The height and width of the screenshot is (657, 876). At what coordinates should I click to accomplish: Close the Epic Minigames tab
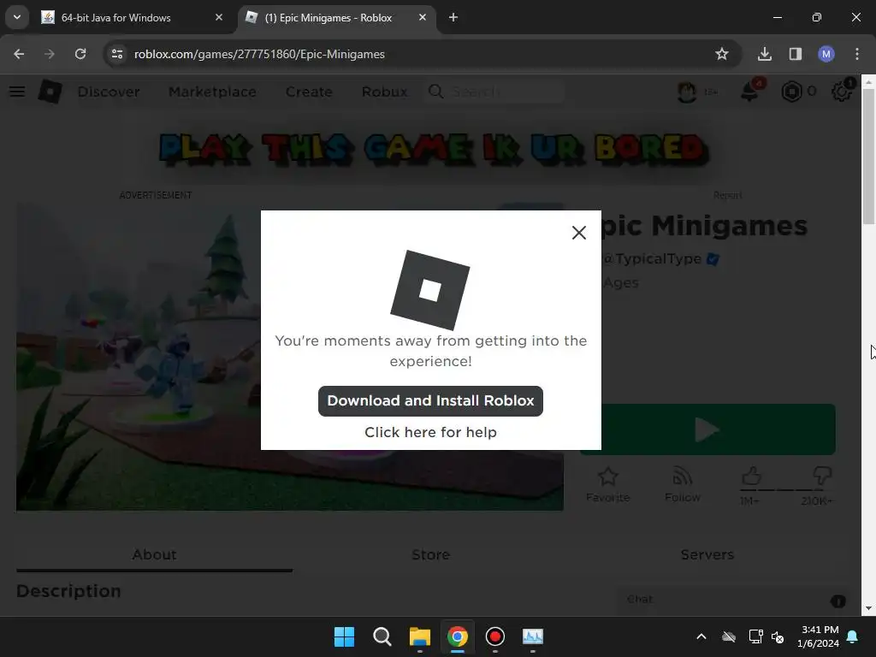[x=423, y=17]
